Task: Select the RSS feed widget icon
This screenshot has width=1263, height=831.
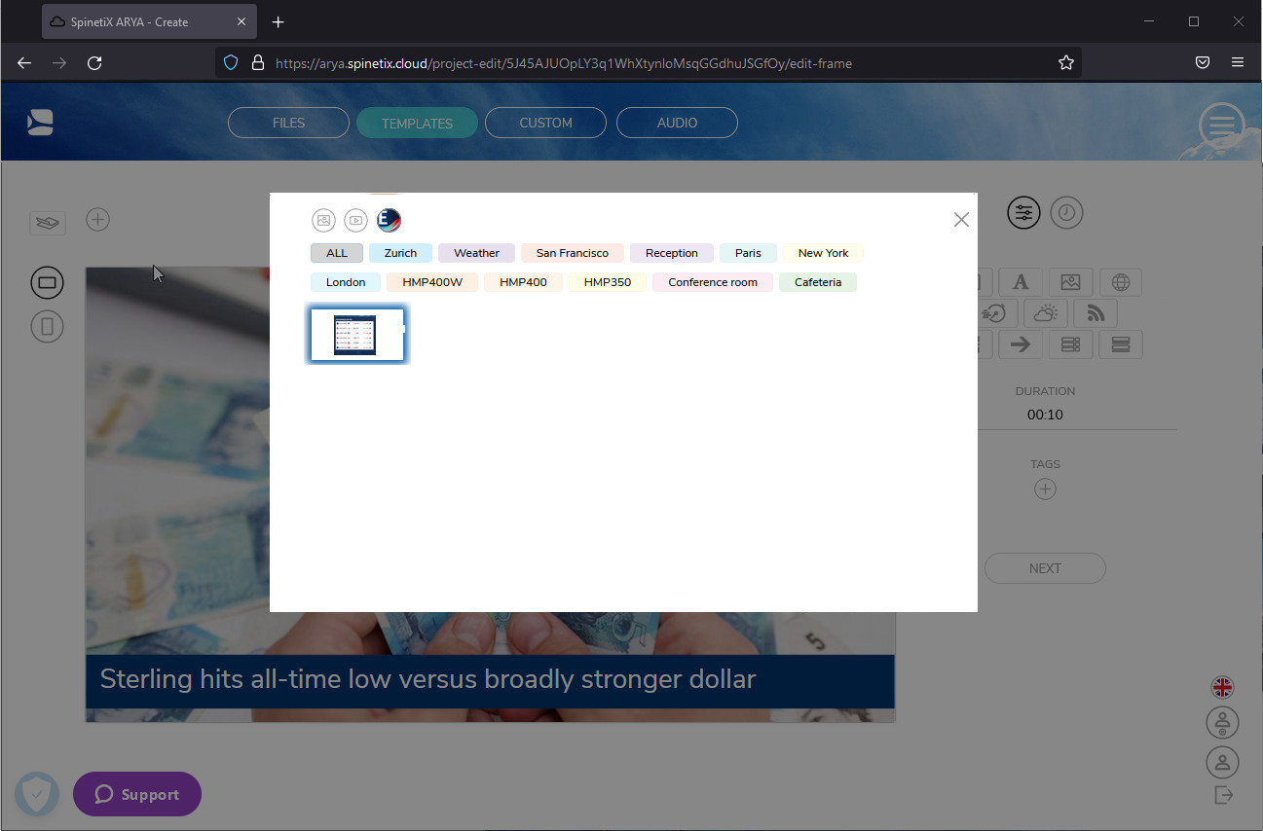Action: click(x=1095, y=312)
